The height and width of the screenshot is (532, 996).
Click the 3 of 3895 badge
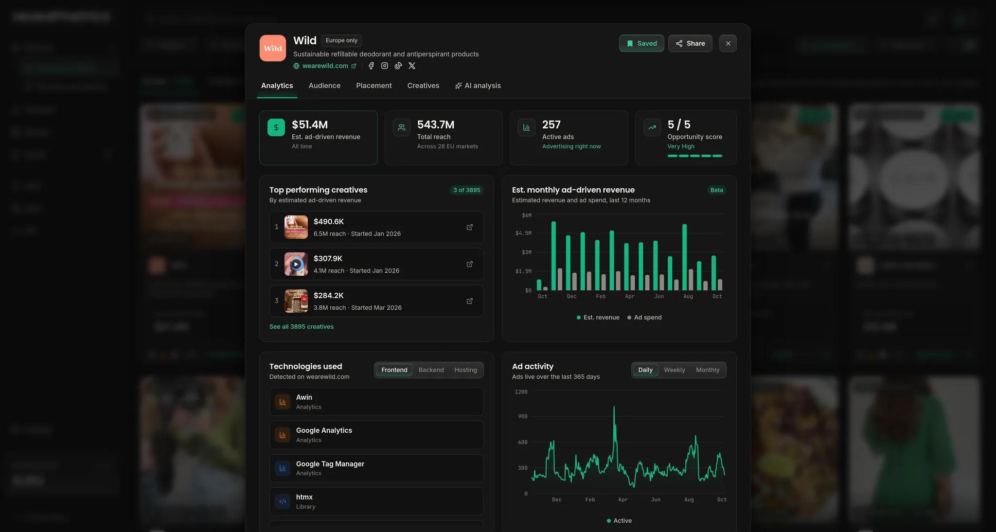[466, 190]
